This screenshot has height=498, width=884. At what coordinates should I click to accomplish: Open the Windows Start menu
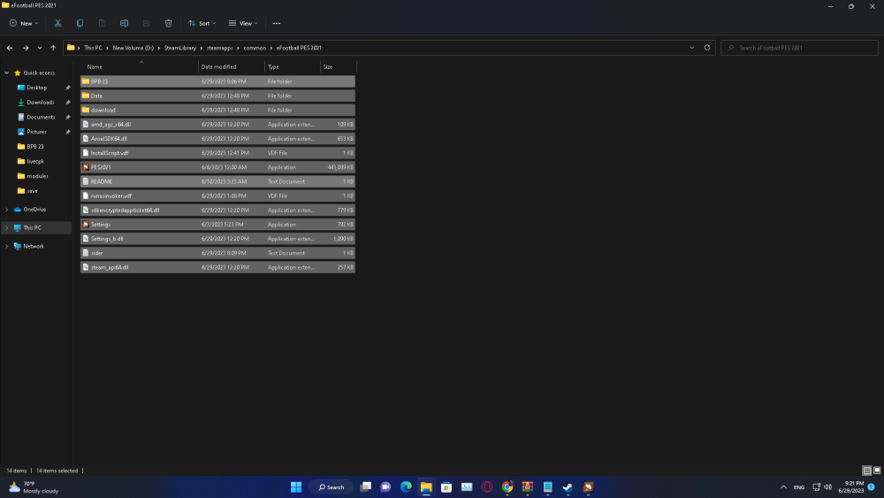[x=296, y=487]
